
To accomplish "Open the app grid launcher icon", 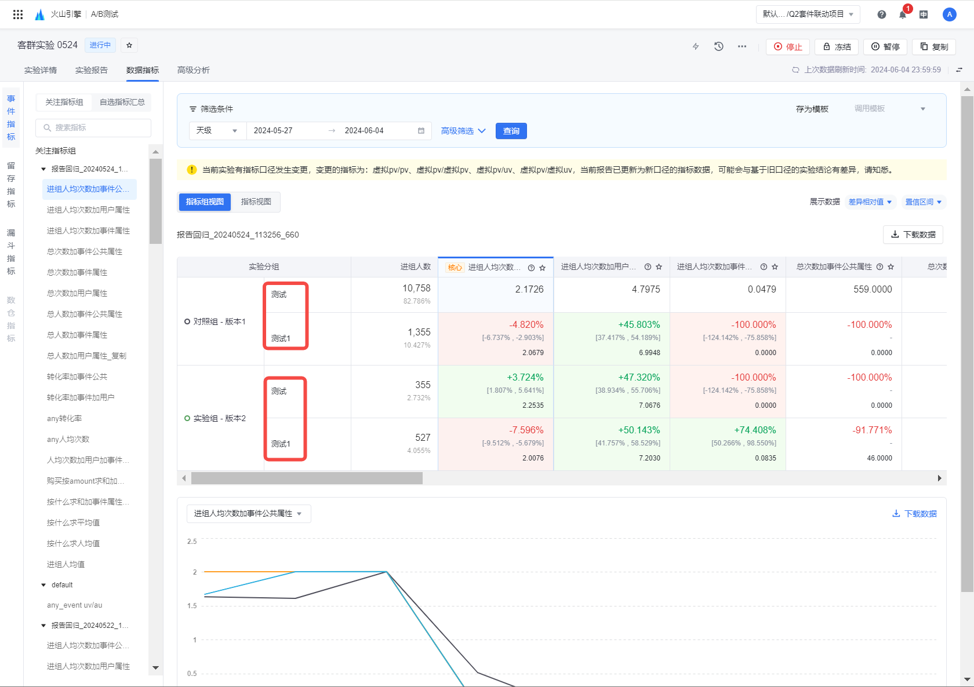I will [18, 14].
